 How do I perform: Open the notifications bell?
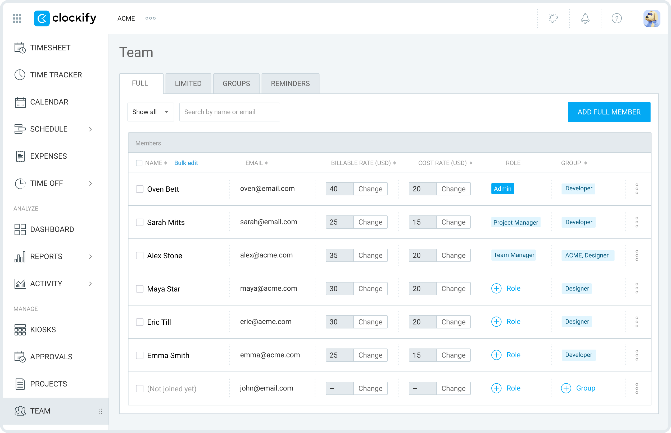[585, 18]
